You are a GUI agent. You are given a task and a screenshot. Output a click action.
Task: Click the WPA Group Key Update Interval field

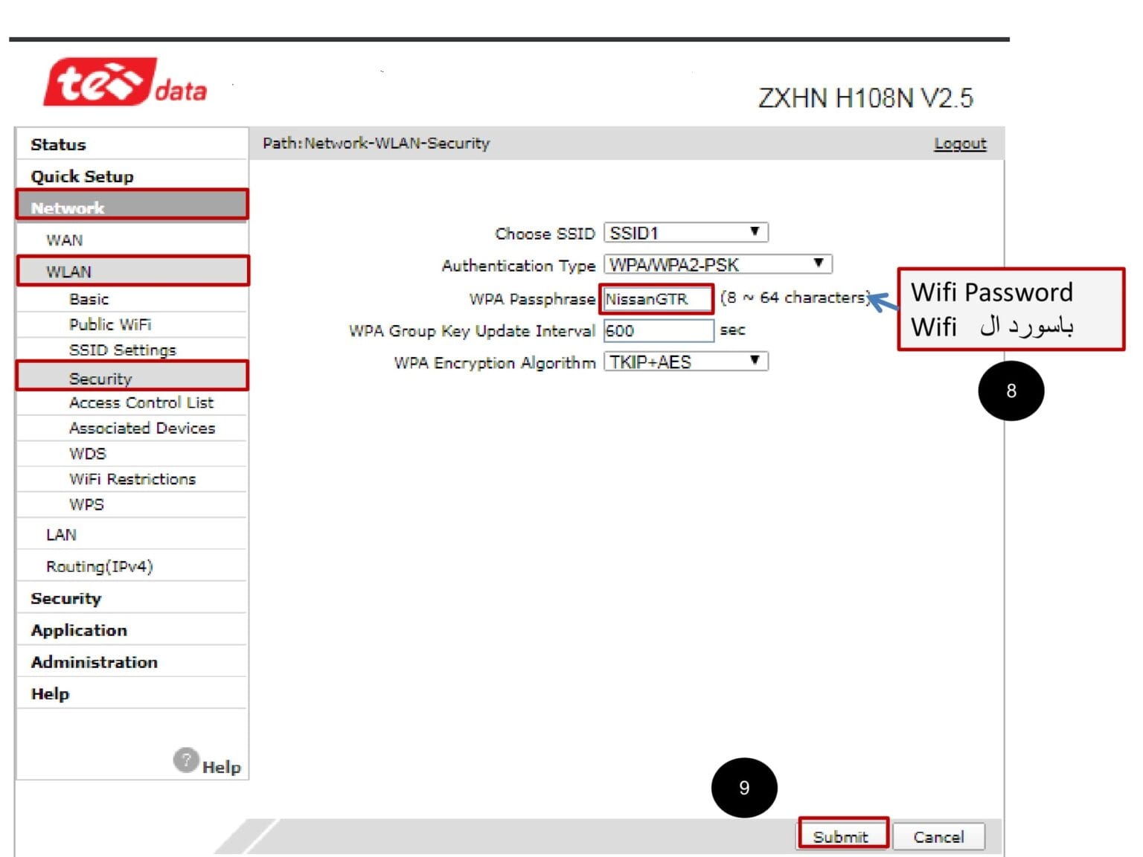point(658,330)
